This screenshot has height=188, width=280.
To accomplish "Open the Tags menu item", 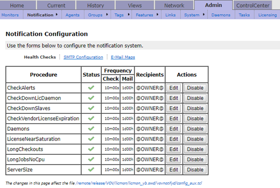I will (119, 15).
